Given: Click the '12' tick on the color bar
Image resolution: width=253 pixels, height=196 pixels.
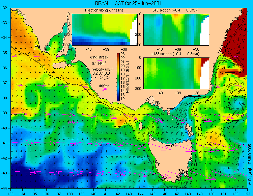Looking at the screenshot, I should coord(123,99).
